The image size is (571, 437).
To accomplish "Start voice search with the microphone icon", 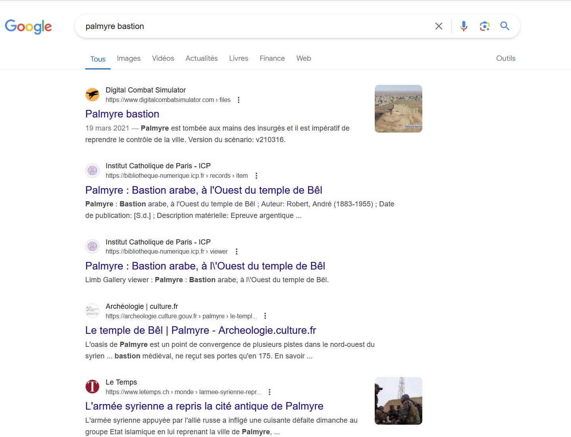I will coord(464,26).
